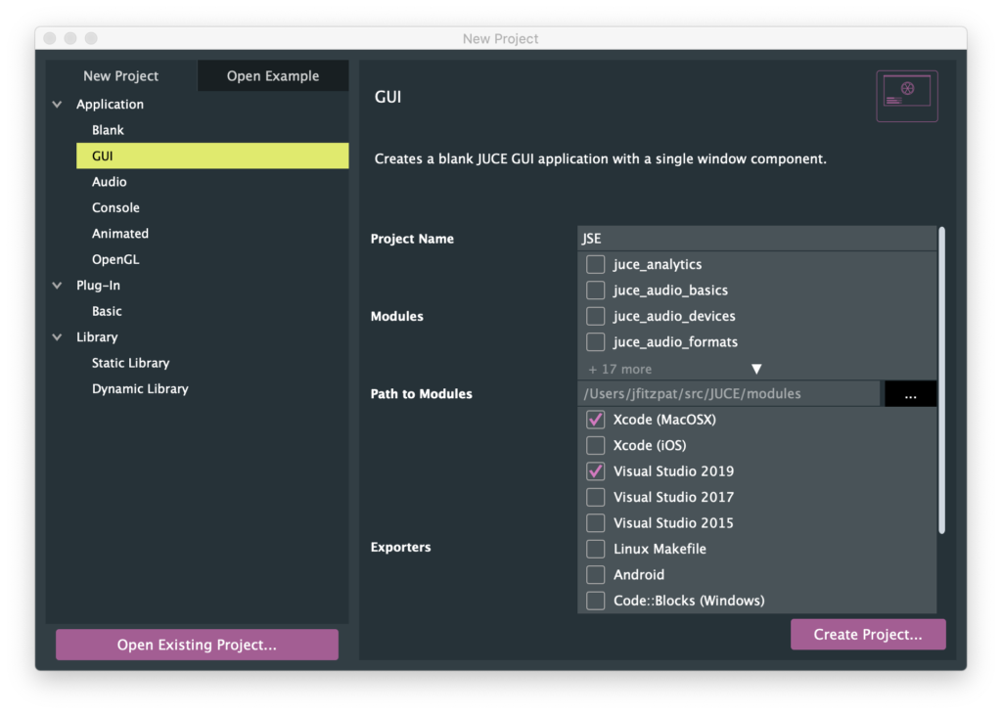Image resolution: width=1002 pixels, height=714 pixels.
Task: Uncheck Visual Studio 2019 exporter
Action: coord(595,471)
